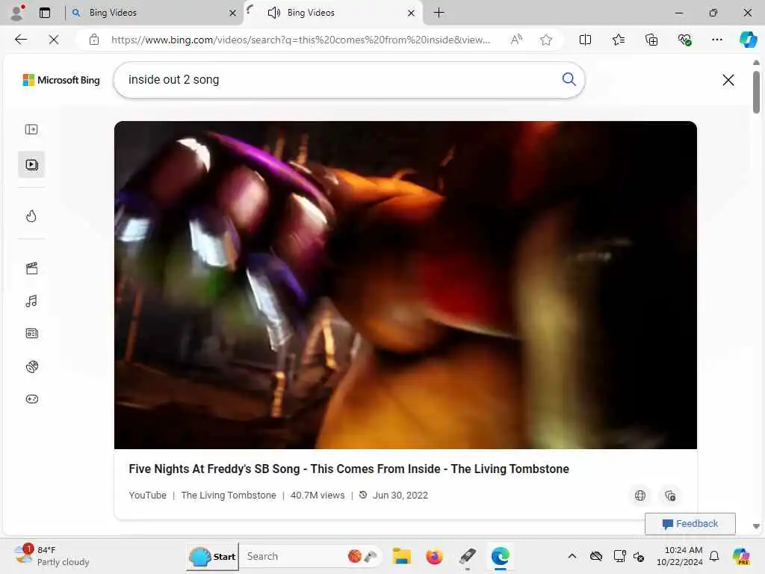Save video to collections icon
Screen dimensions: 765x574
(670, 496)
